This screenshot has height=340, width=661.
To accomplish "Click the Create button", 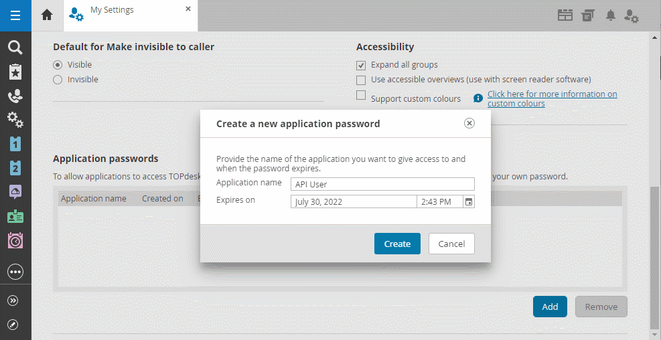I will point(397,244).
